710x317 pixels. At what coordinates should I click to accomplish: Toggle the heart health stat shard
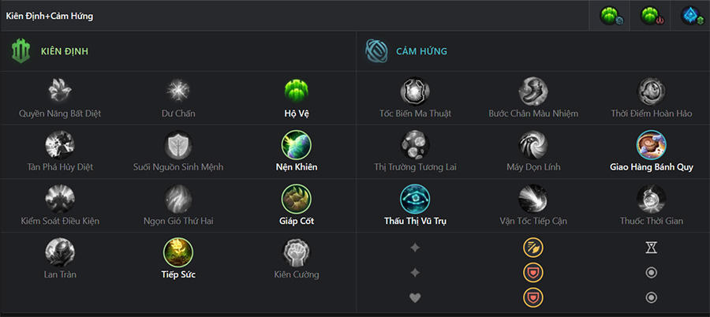click(x=415, y=297)
